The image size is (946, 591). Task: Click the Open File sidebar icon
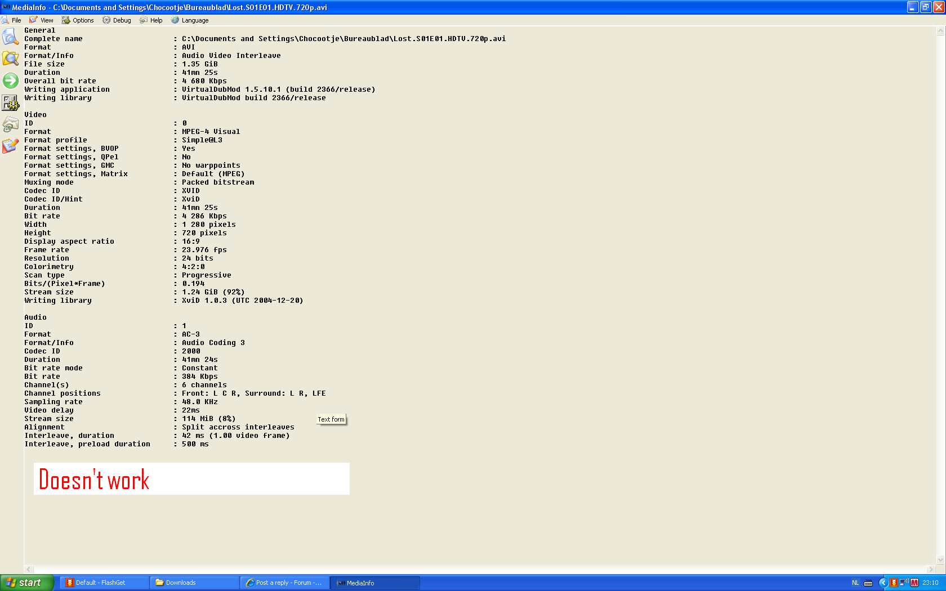click(10, 37)
